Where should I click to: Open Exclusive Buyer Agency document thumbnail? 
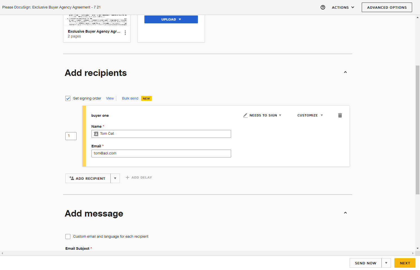[97, 20]
